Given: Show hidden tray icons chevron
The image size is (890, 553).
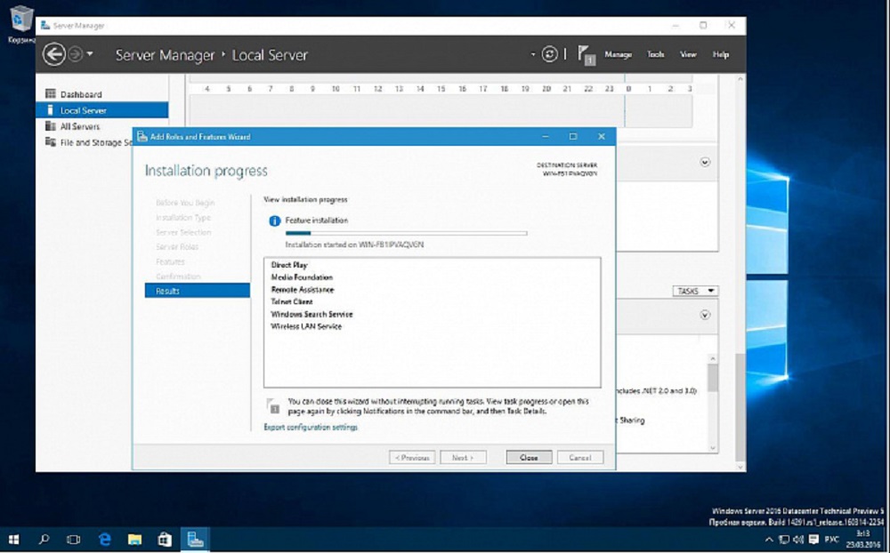Looking at the screenshot, I should click(x=769, y=540).
